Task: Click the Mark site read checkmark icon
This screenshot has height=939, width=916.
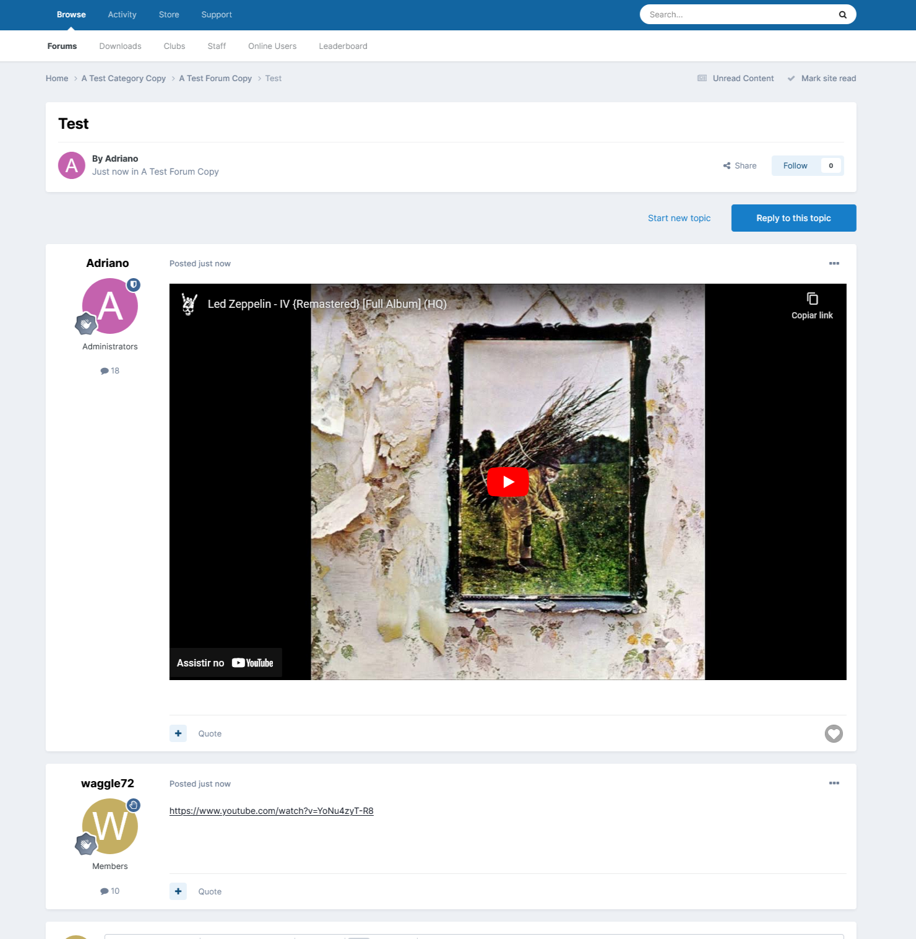Action: pos(791,79)
